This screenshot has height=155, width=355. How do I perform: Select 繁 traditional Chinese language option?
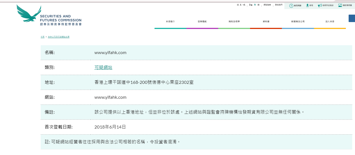(255, 5)
